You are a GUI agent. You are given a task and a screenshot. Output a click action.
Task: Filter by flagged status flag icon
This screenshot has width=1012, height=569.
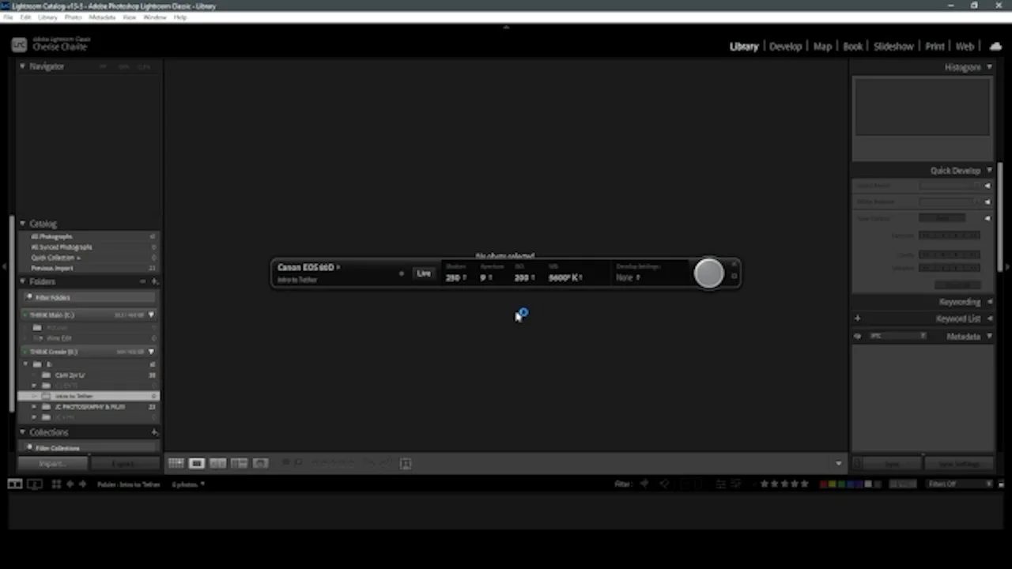click(x=644, y=484)
